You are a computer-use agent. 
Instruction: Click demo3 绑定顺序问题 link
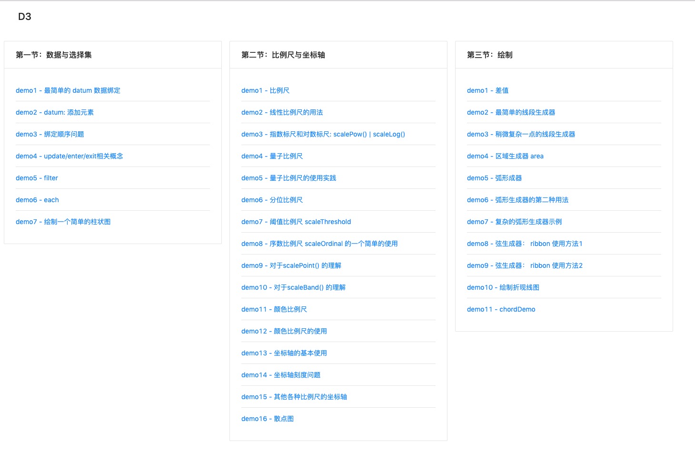50,134
